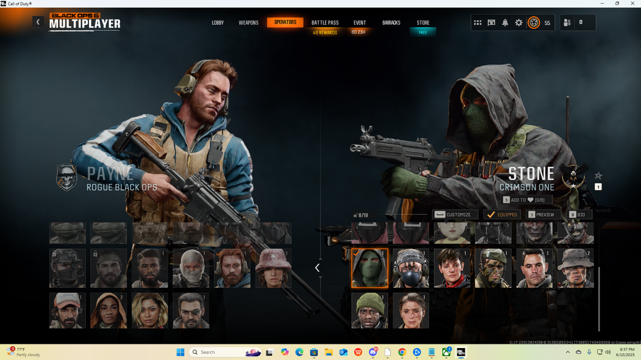Open Task View on taskbar
Viewport: 641px width, 360px height.
pos(269,353)
